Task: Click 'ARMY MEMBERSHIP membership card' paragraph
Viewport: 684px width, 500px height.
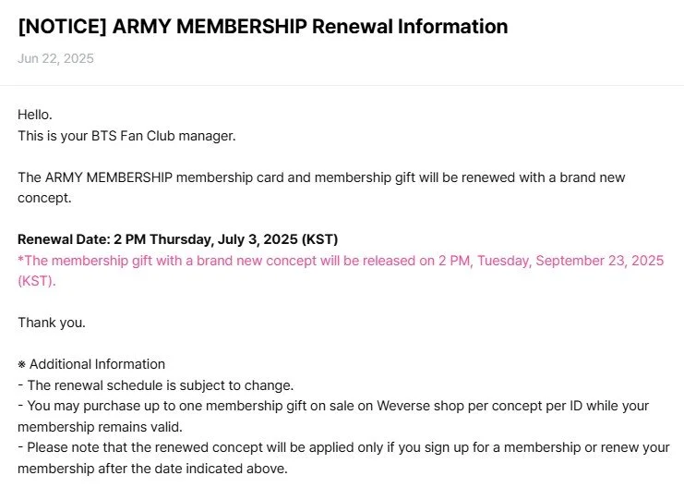Action: point(321,188)
